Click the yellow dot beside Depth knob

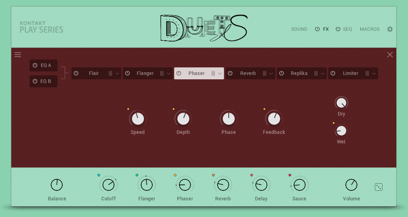tap(174, 109)
